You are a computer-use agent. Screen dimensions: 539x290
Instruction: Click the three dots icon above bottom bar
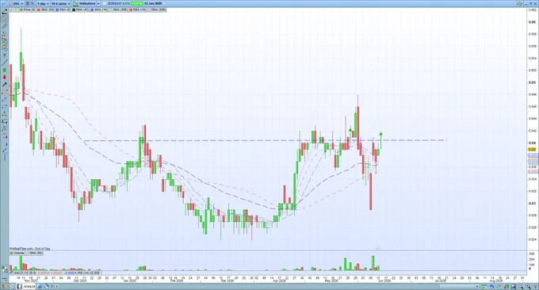[5, 279]
